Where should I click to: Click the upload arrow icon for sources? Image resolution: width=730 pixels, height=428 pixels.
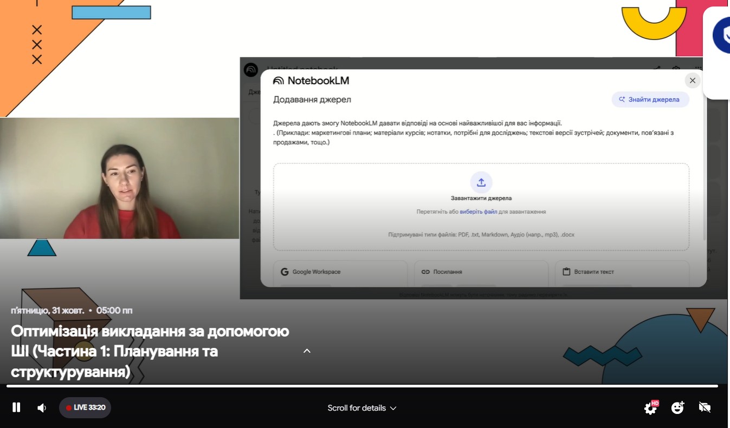(481, 182)
